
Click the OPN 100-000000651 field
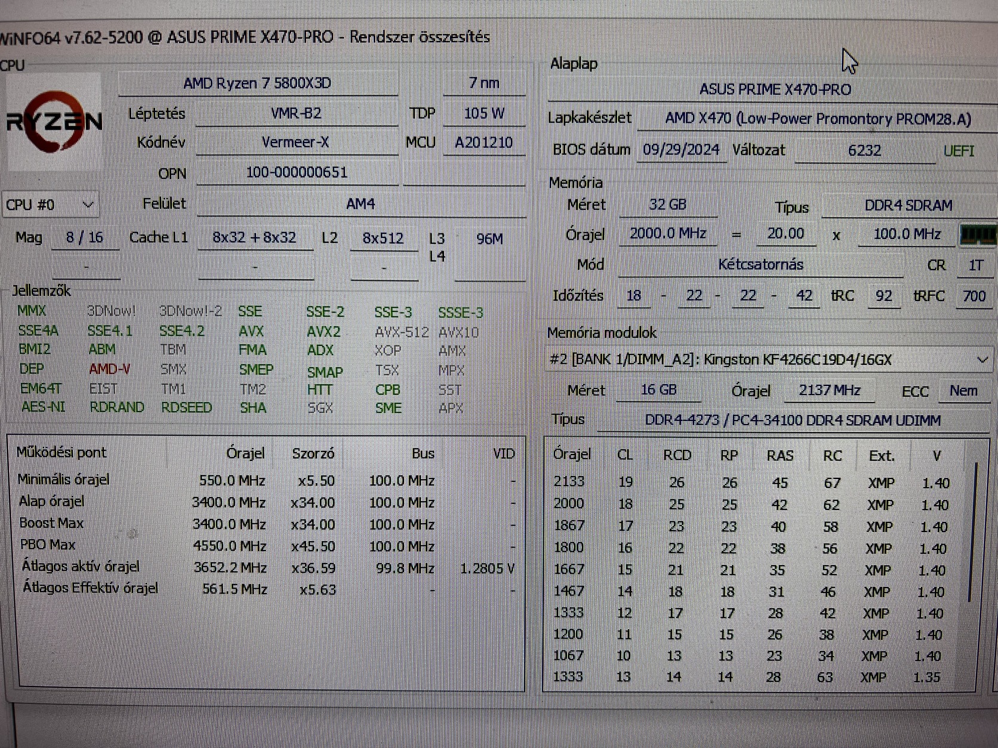click(x=297, y=173)
